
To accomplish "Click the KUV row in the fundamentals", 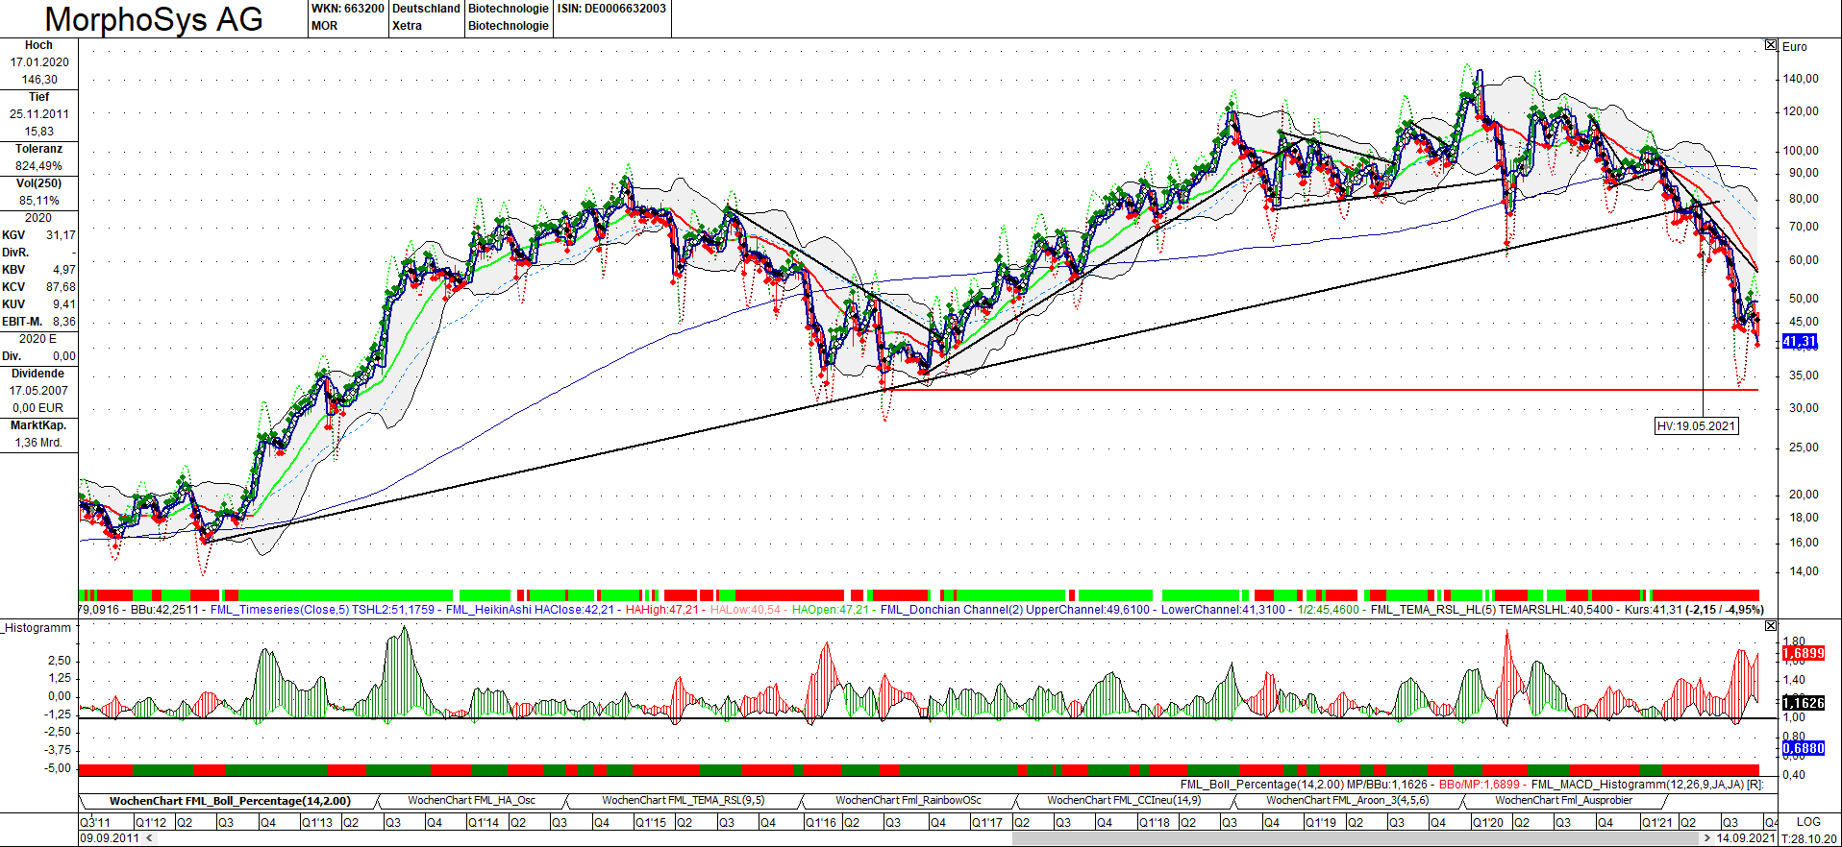I will coord(38,304).
